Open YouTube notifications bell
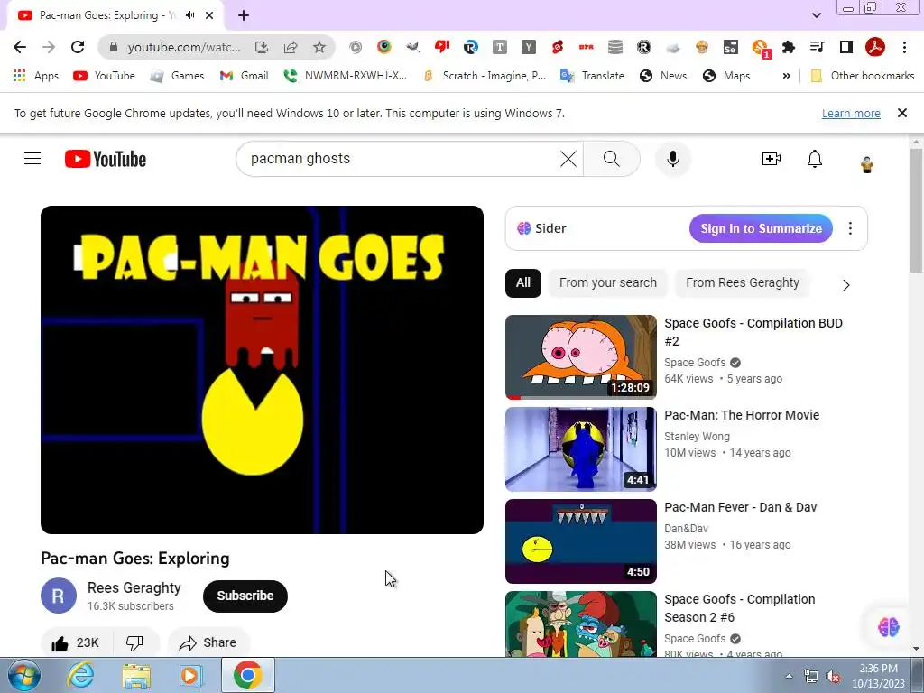The width and height of the screenshot is (924, 693). (x=815, y=159)
